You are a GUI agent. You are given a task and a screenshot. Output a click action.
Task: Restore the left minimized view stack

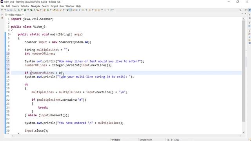(x=2, y=14)
